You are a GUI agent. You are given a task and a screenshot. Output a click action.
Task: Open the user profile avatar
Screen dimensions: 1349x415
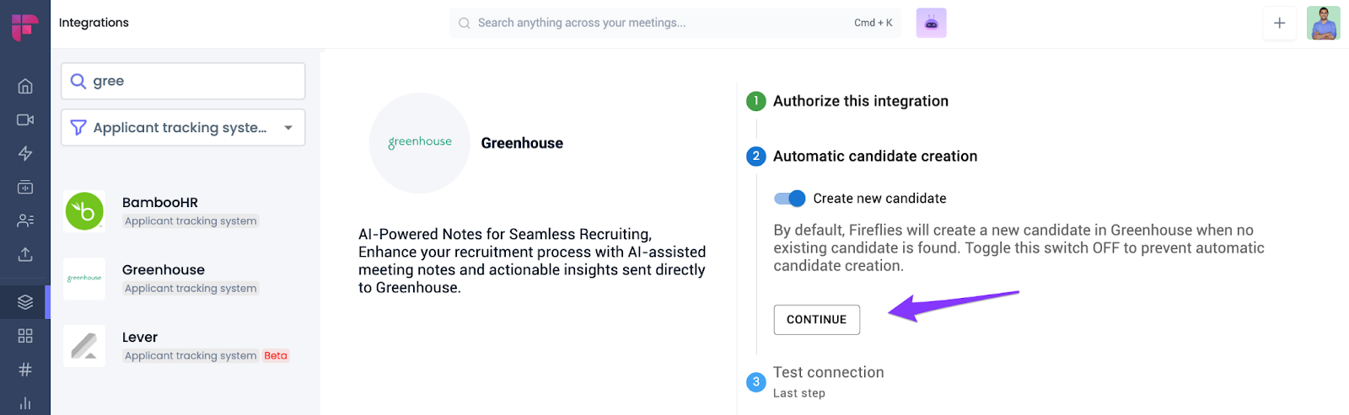tap(1323, 24)
